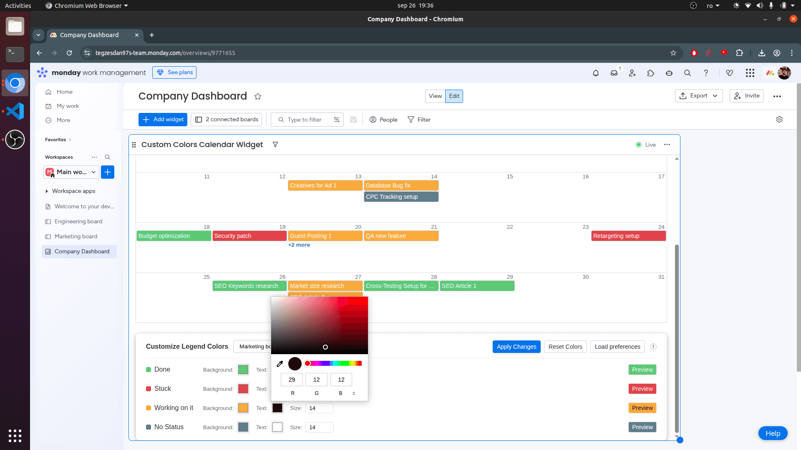Click the invite members person icon
The width and height of the screenshot is (801, 450).
(632, 73)
